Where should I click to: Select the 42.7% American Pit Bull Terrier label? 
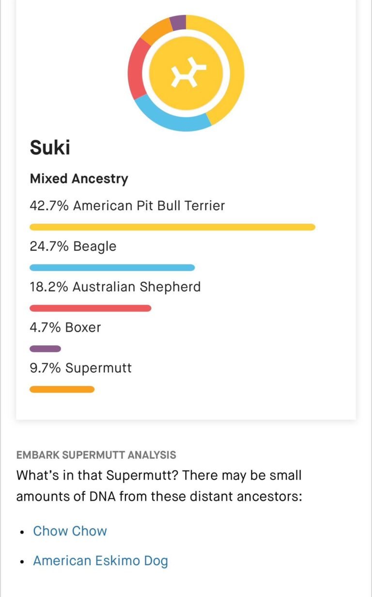point(127,206)
